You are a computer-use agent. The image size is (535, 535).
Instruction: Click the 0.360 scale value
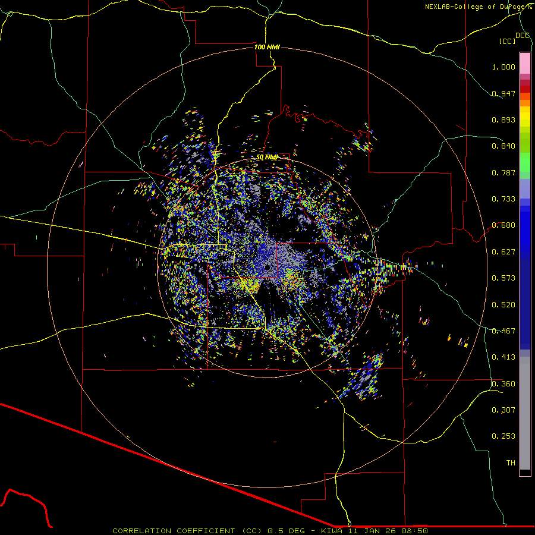point(503,384)
